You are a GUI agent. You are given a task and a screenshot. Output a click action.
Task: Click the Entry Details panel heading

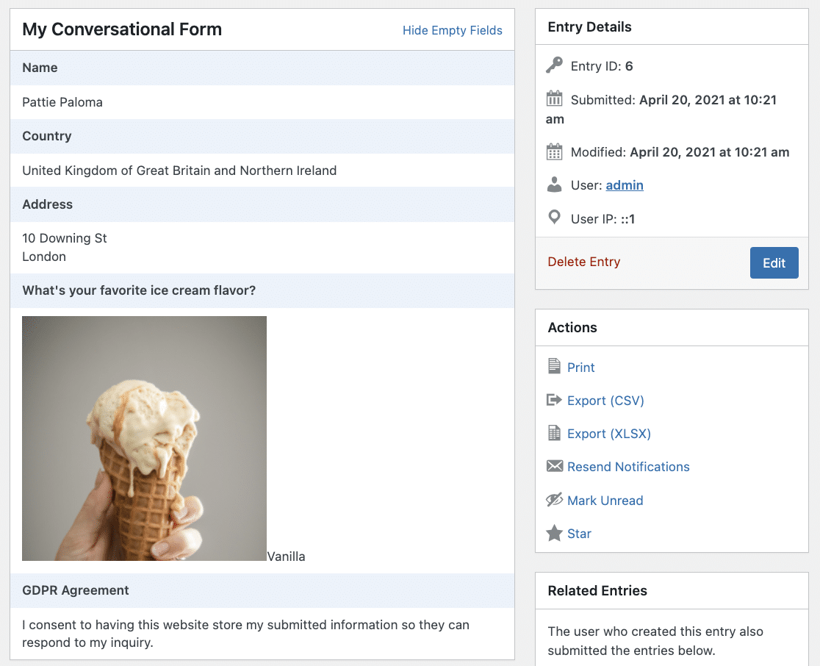pos(589,26)
